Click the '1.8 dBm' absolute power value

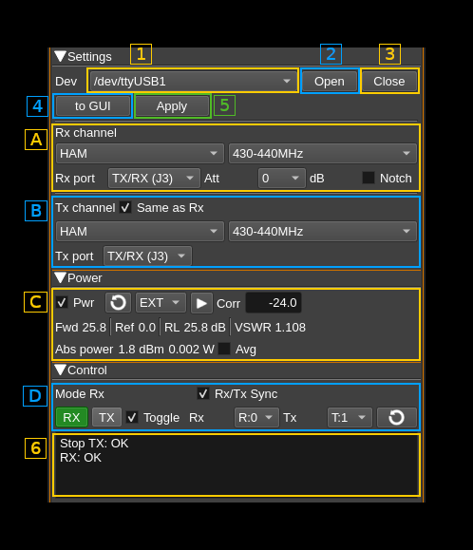tap(141, 350)
